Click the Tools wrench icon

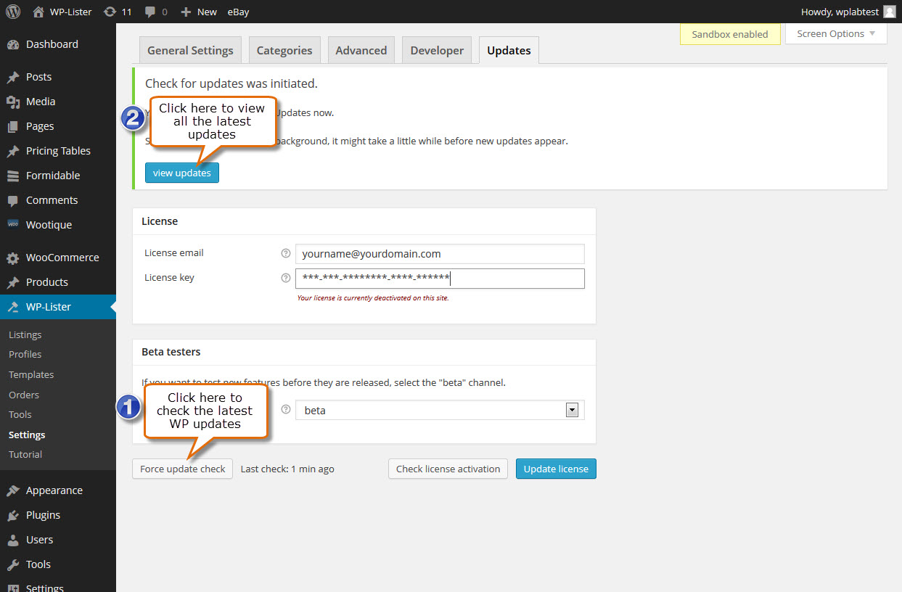(x=13, y=564)
